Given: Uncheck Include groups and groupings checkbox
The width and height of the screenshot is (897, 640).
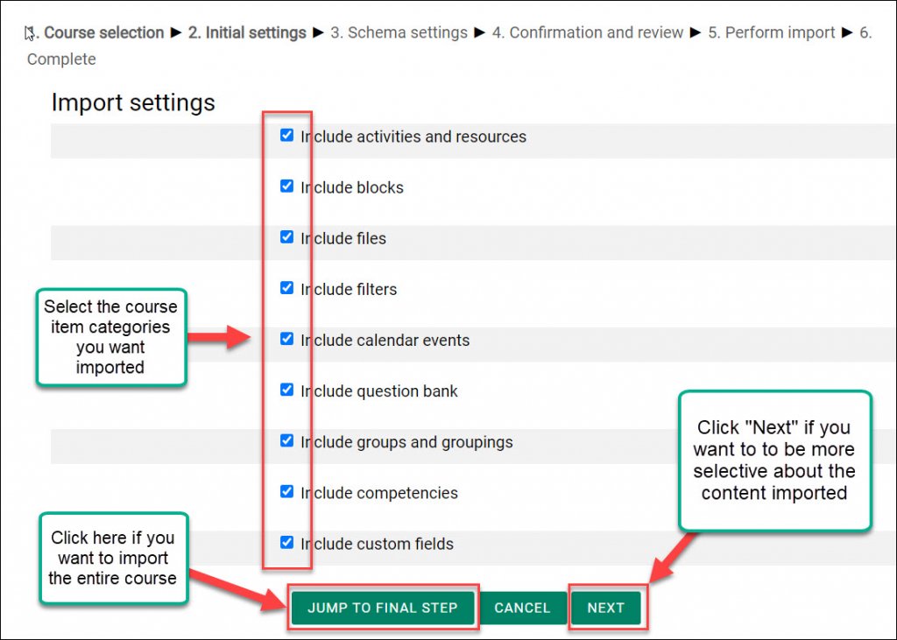Looking at the screenshot, I should click(x=286, y=441).
